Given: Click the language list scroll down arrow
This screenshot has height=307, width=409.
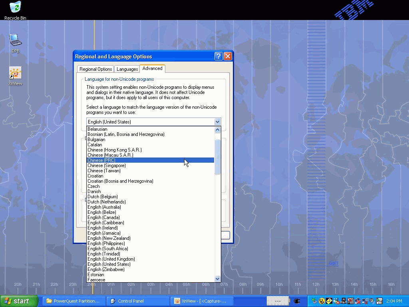Looking at the screenshot, I should coord(217,279).
